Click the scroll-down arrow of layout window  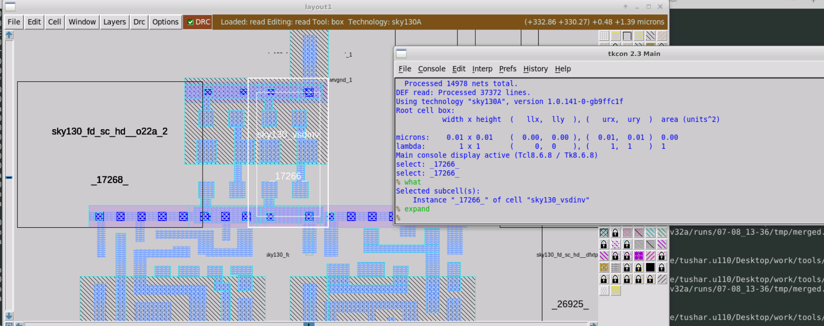click(9, 316)
